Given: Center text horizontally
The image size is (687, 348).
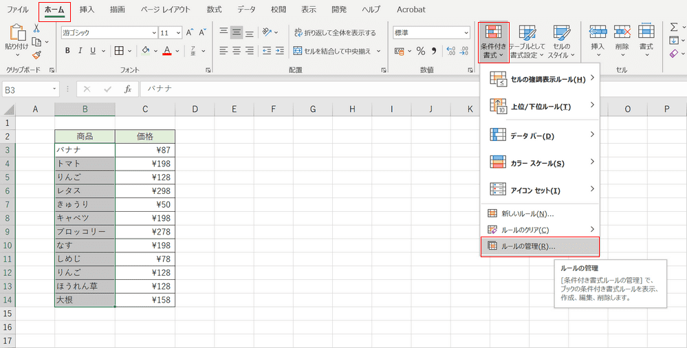Looking at the screenshot, I should [x=237, y=51].
